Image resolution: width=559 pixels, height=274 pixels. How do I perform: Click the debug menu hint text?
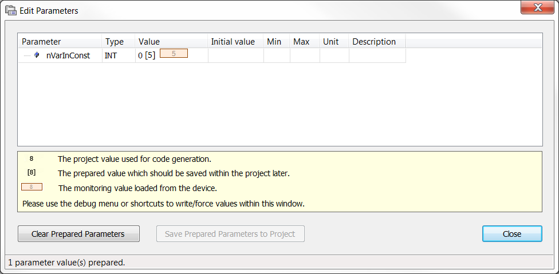(163, 204)
